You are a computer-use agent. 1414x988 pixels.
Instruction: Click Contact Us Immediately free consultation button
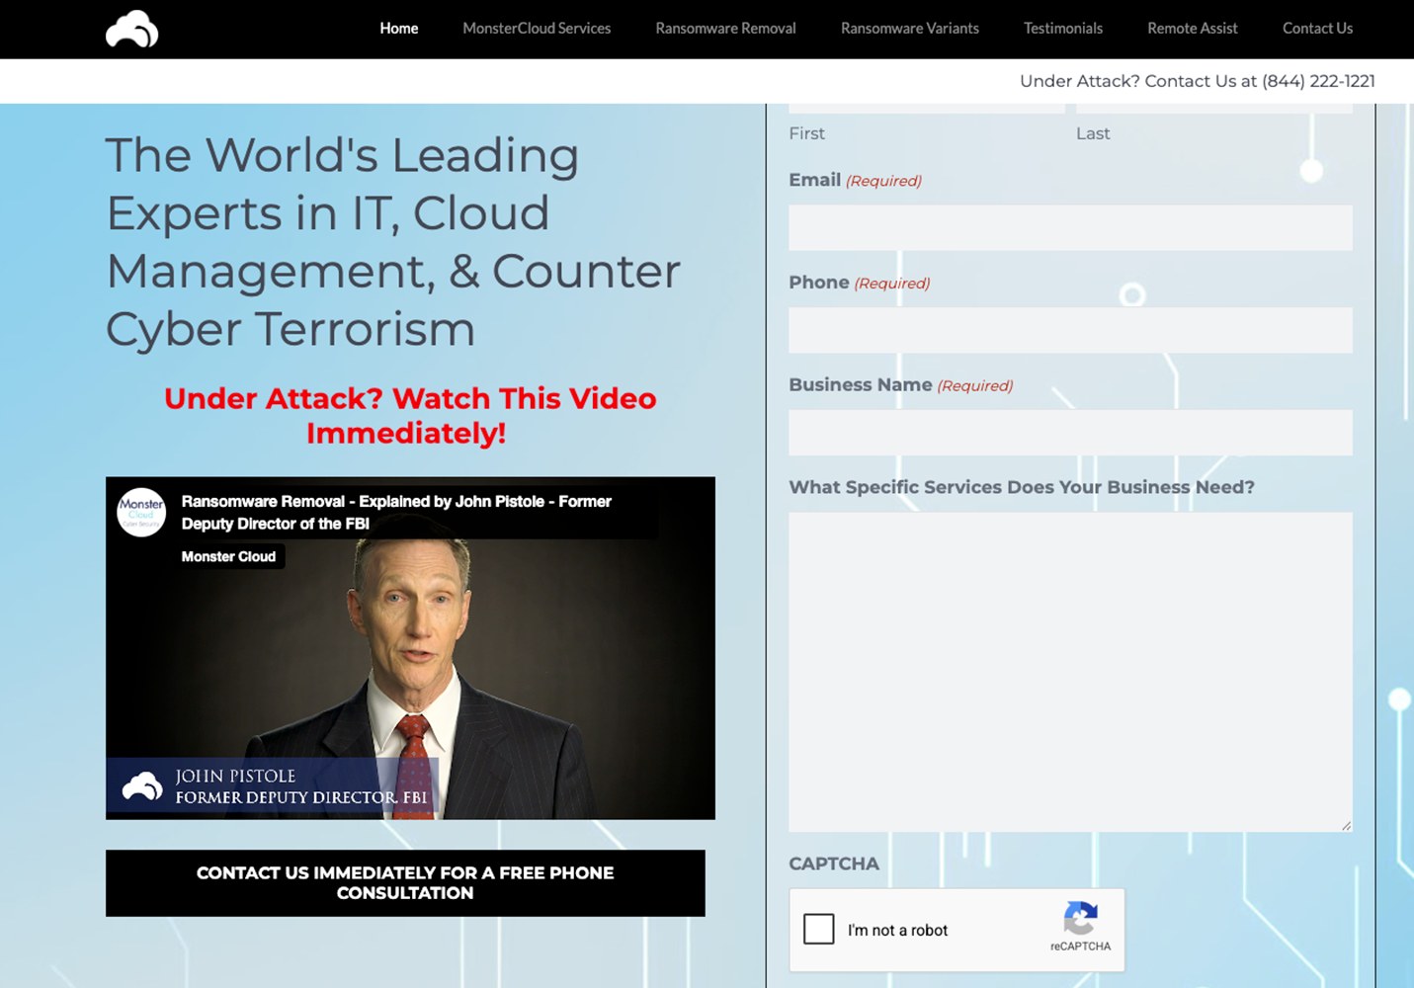(x=405, y=883)
